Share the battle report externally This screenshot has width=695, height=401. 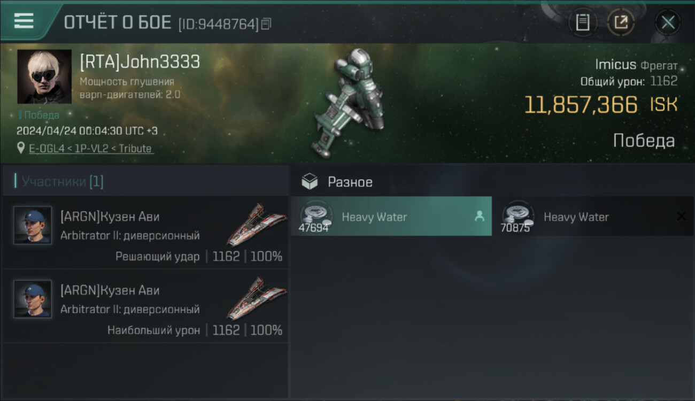click(620, 22)
